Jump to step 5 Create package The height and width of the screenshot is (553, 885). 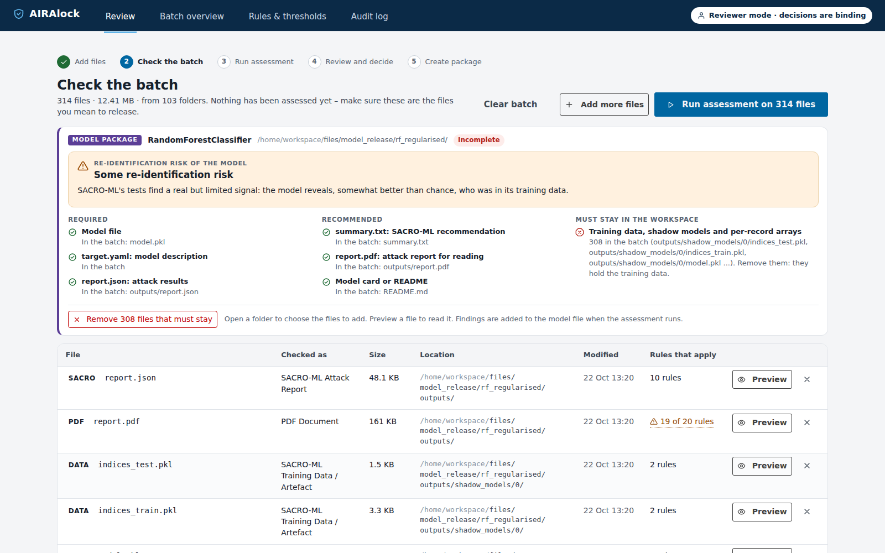point(445,61)
